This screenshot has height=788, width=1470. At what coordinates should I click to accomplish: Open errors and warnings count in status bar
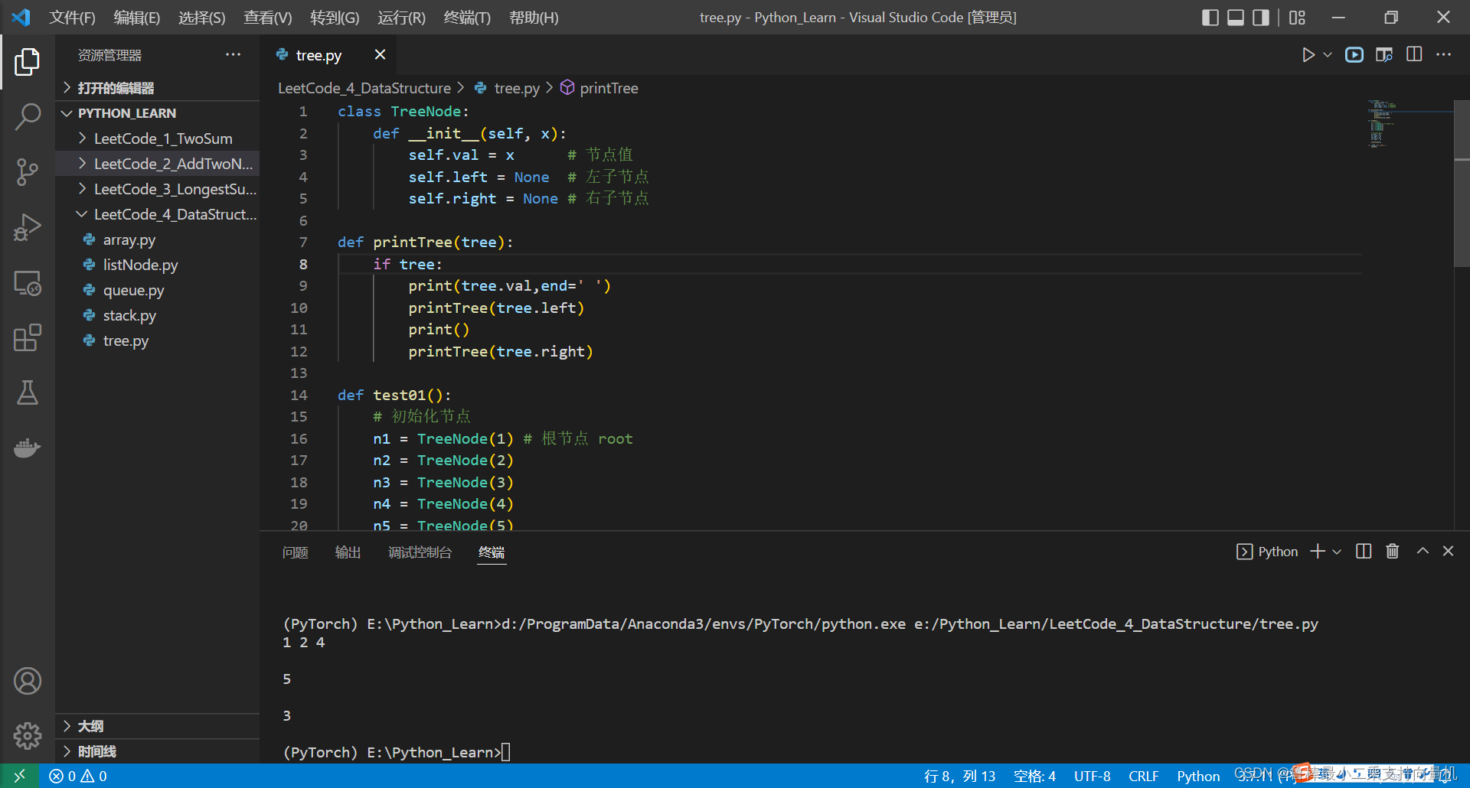tap(78, 776)
